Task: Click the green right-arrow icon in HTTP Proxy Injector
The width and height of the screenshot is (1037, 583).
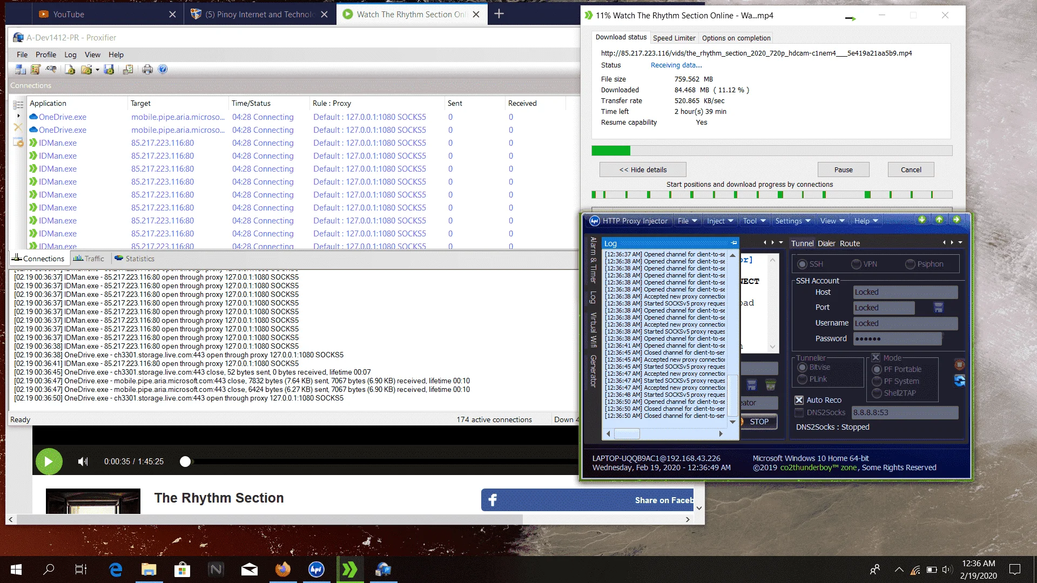Action: (957, 220)
